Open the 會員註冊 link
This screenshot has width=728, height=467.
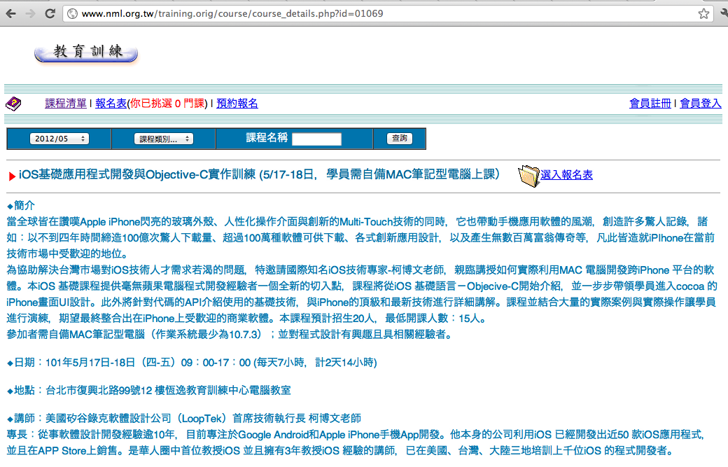coord(650,103)
